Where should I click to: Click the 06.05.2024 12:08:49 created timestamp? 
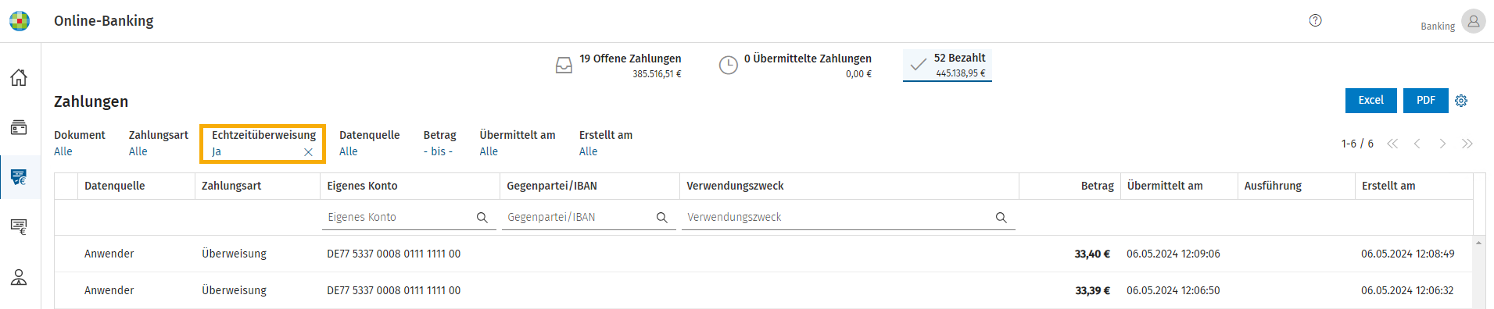tap(1407, 254)
